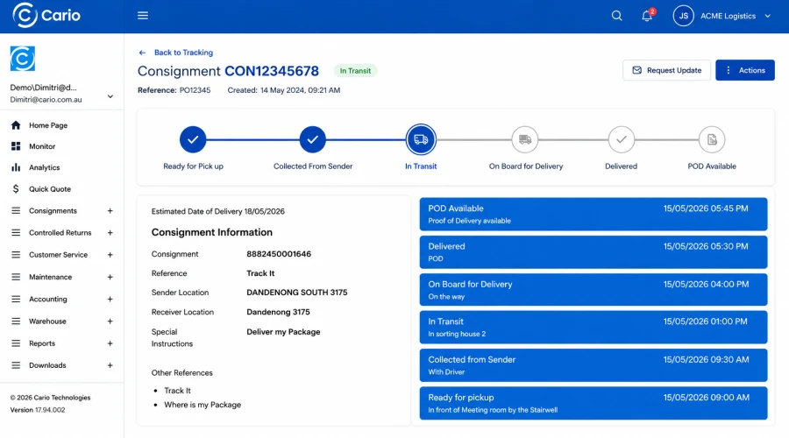Click the Quick Quote dollar icon
Image resolution: width=789 pixels, height=438 pixels.
(x=16, y=189)
